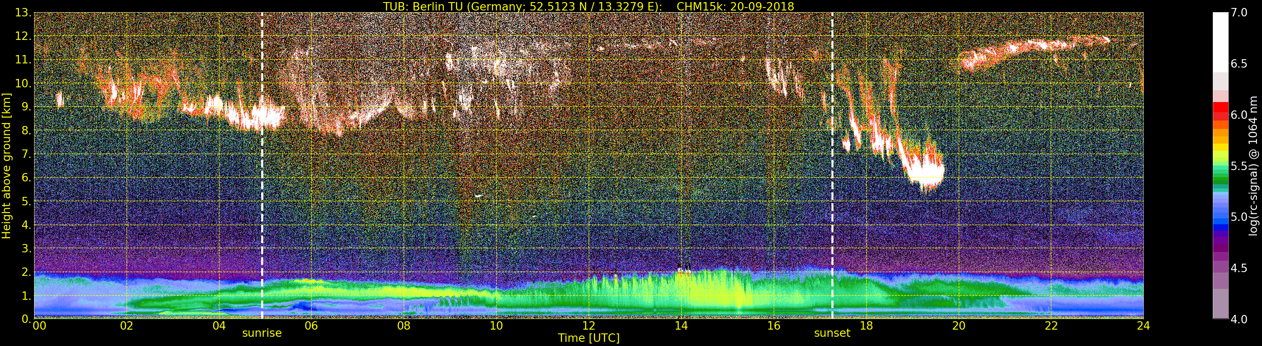Select the "6.5" colorbar tick label

pyautogui.click(x=1239, y=64)
